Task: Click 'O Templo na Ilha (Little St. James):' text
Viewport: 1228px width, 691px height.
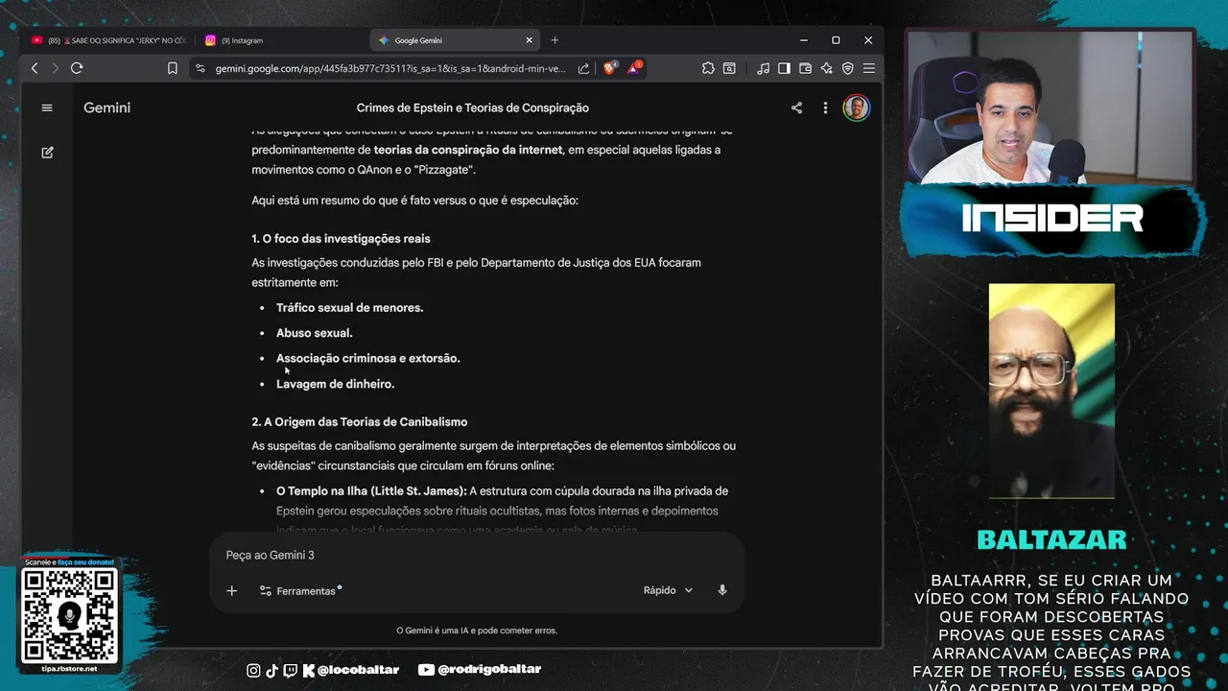Action: tap(371, 490)
